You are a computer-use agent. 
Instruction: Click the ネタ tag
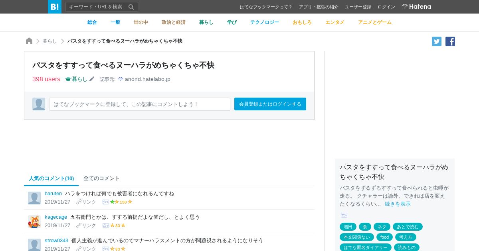tap(382, 227)
